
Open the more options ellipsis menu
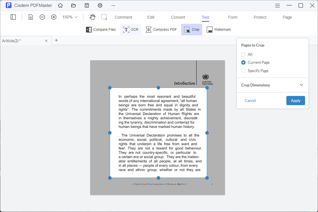(x=113, y=5)
